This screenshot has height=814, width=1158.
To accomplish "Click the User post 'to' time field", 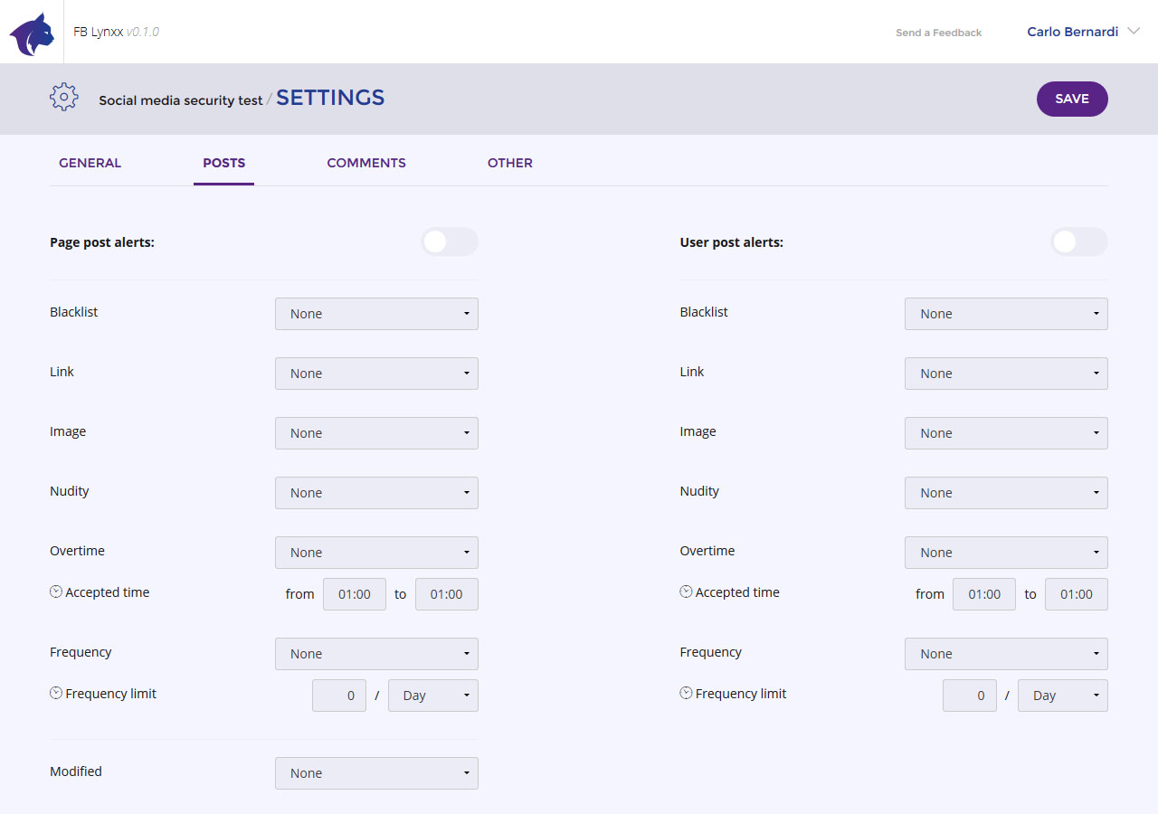I will [1077, 594].
